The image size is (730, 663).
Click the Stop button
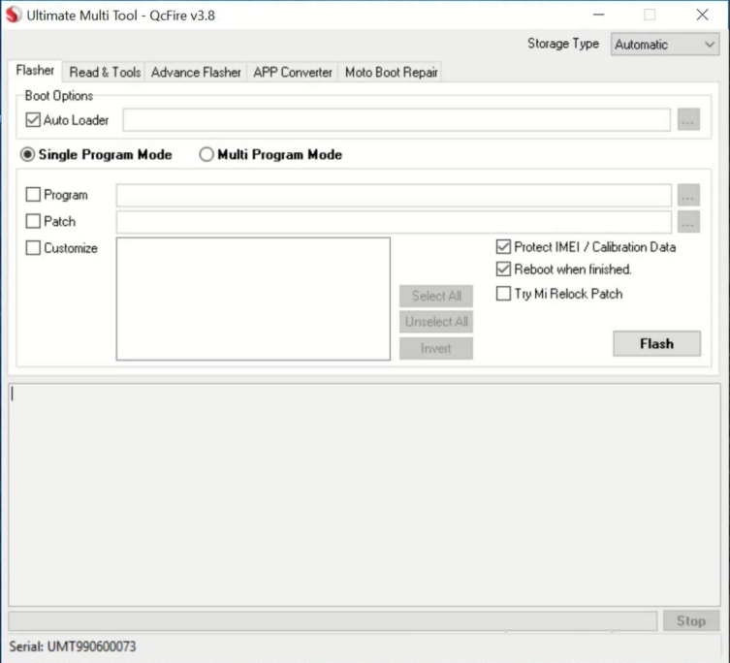(x=691, y=620)
